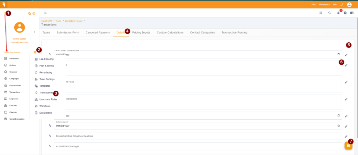Click the phone icon in top bar
This screenshot has height=155, width=358.
click(342, 5)
